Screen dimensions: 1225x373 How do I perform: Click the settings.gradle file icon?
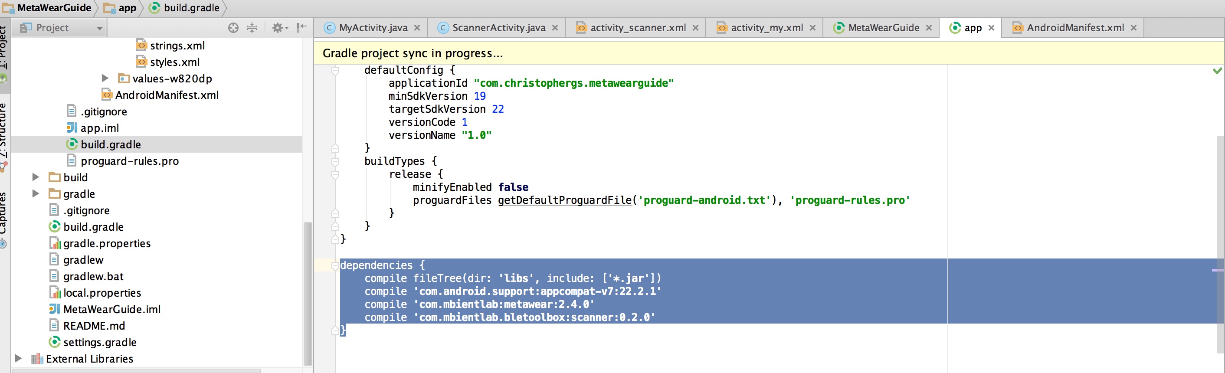coord(55,342)
